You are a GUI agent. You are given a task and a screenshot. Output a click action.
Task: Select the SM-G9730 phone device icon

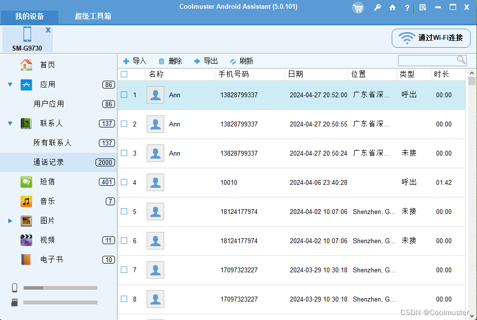pyautogui.click(x=27, y=34)
